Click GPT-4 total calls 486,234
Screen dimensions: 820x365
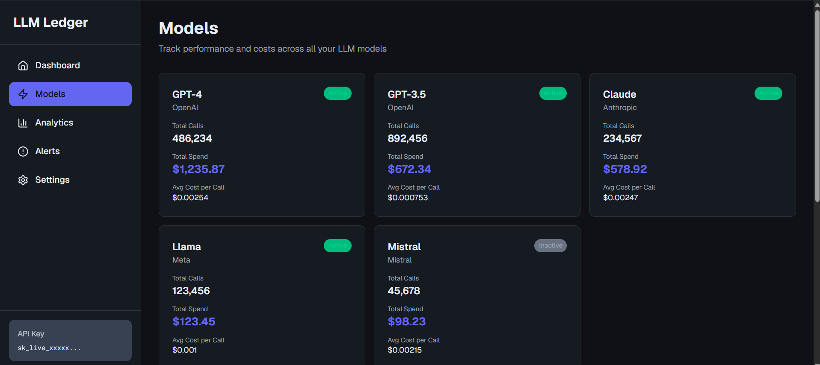(x=192, y=138)
